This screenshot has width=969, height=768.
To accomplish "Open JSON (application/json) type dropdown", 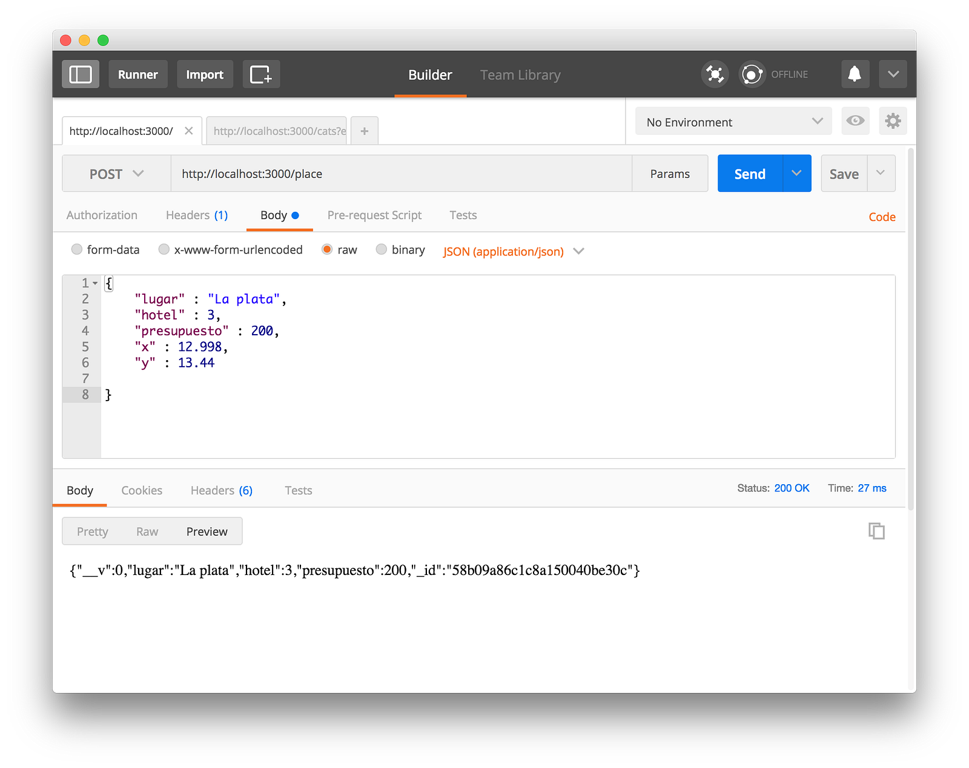I will [513, 251].
